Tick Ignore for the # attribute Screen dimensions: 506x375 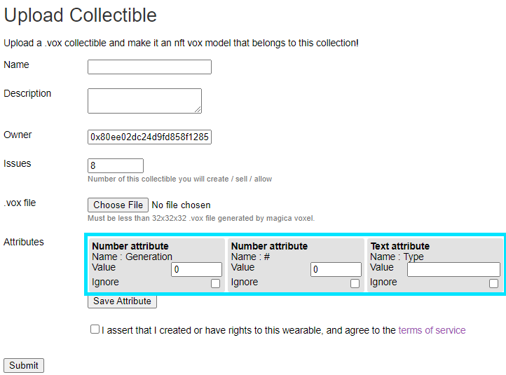(355, 284)
